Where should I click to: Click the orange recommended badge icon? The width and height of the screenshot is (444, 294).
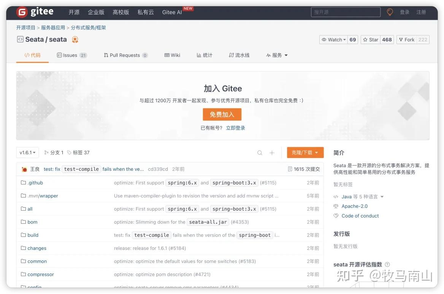click(x=75, y=40)
